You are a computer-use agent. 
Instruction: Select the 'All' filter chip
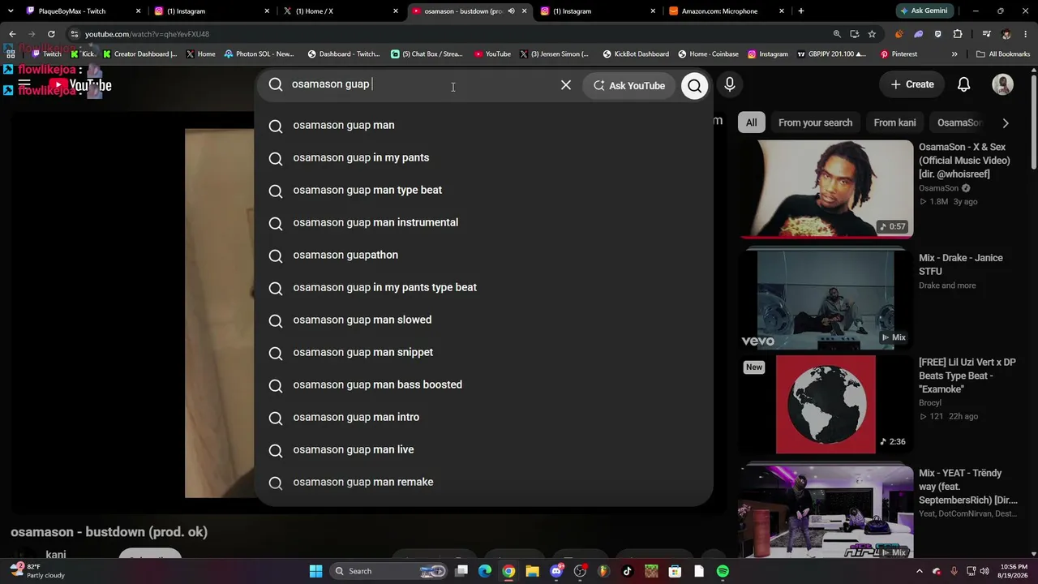pos(752,122)
